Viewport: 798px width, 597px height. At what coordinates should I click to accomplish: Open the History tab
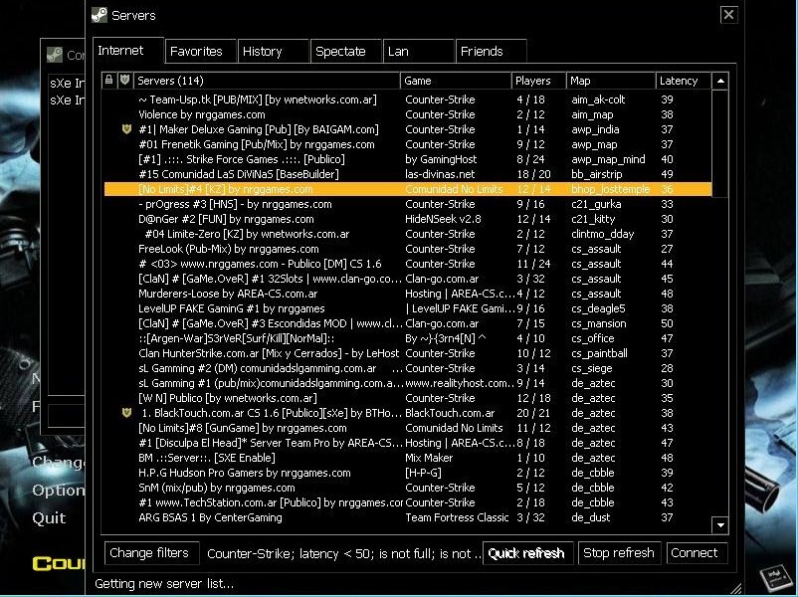coord(274,52)
